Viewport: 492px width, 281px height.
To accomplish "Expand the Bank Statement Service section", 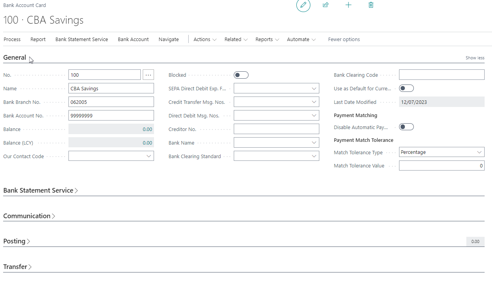I will 40,190.
